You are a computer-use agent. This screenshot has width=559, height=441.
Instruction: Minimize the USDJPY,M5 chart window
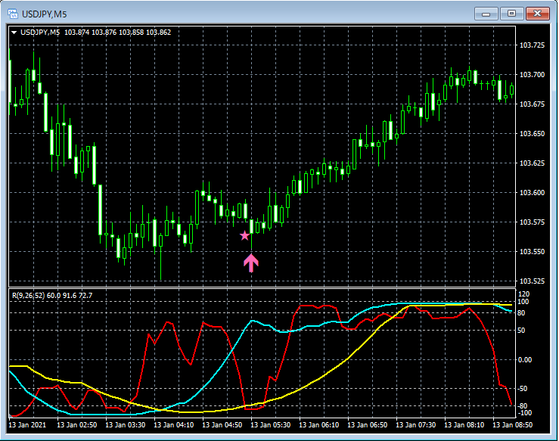[486, 13]
